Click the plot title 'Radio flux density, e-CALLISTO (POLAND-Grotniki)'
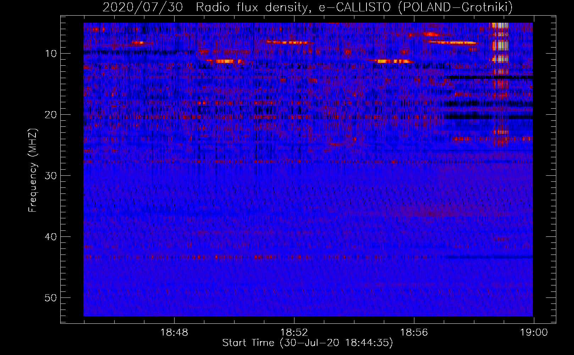This screenshot has height=355, width=574. (354, 7)
